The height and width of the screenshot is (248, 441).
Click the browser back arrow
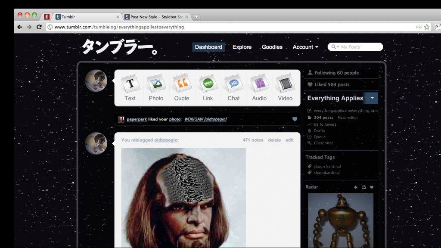tap(19, 27)
